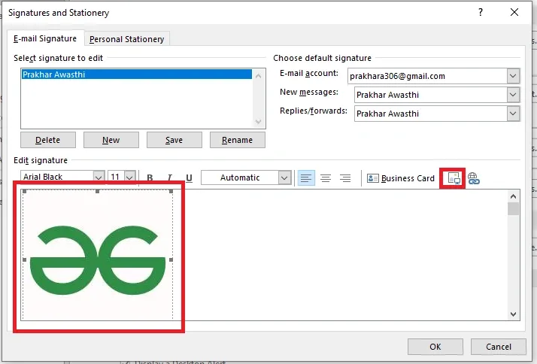Open the Automatic font color dropdown

click(x=284, y=177)
